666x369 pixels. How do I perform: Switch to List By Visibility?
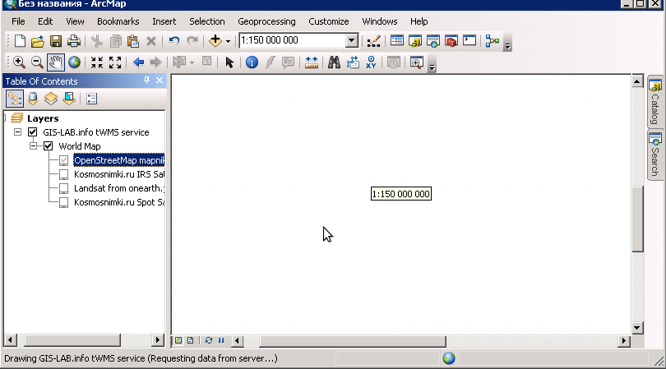(x=50, y=99)
